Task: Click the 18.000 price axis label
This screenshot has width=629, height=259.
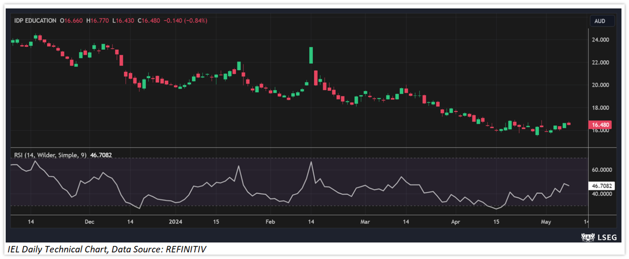Action: (600, 108)
